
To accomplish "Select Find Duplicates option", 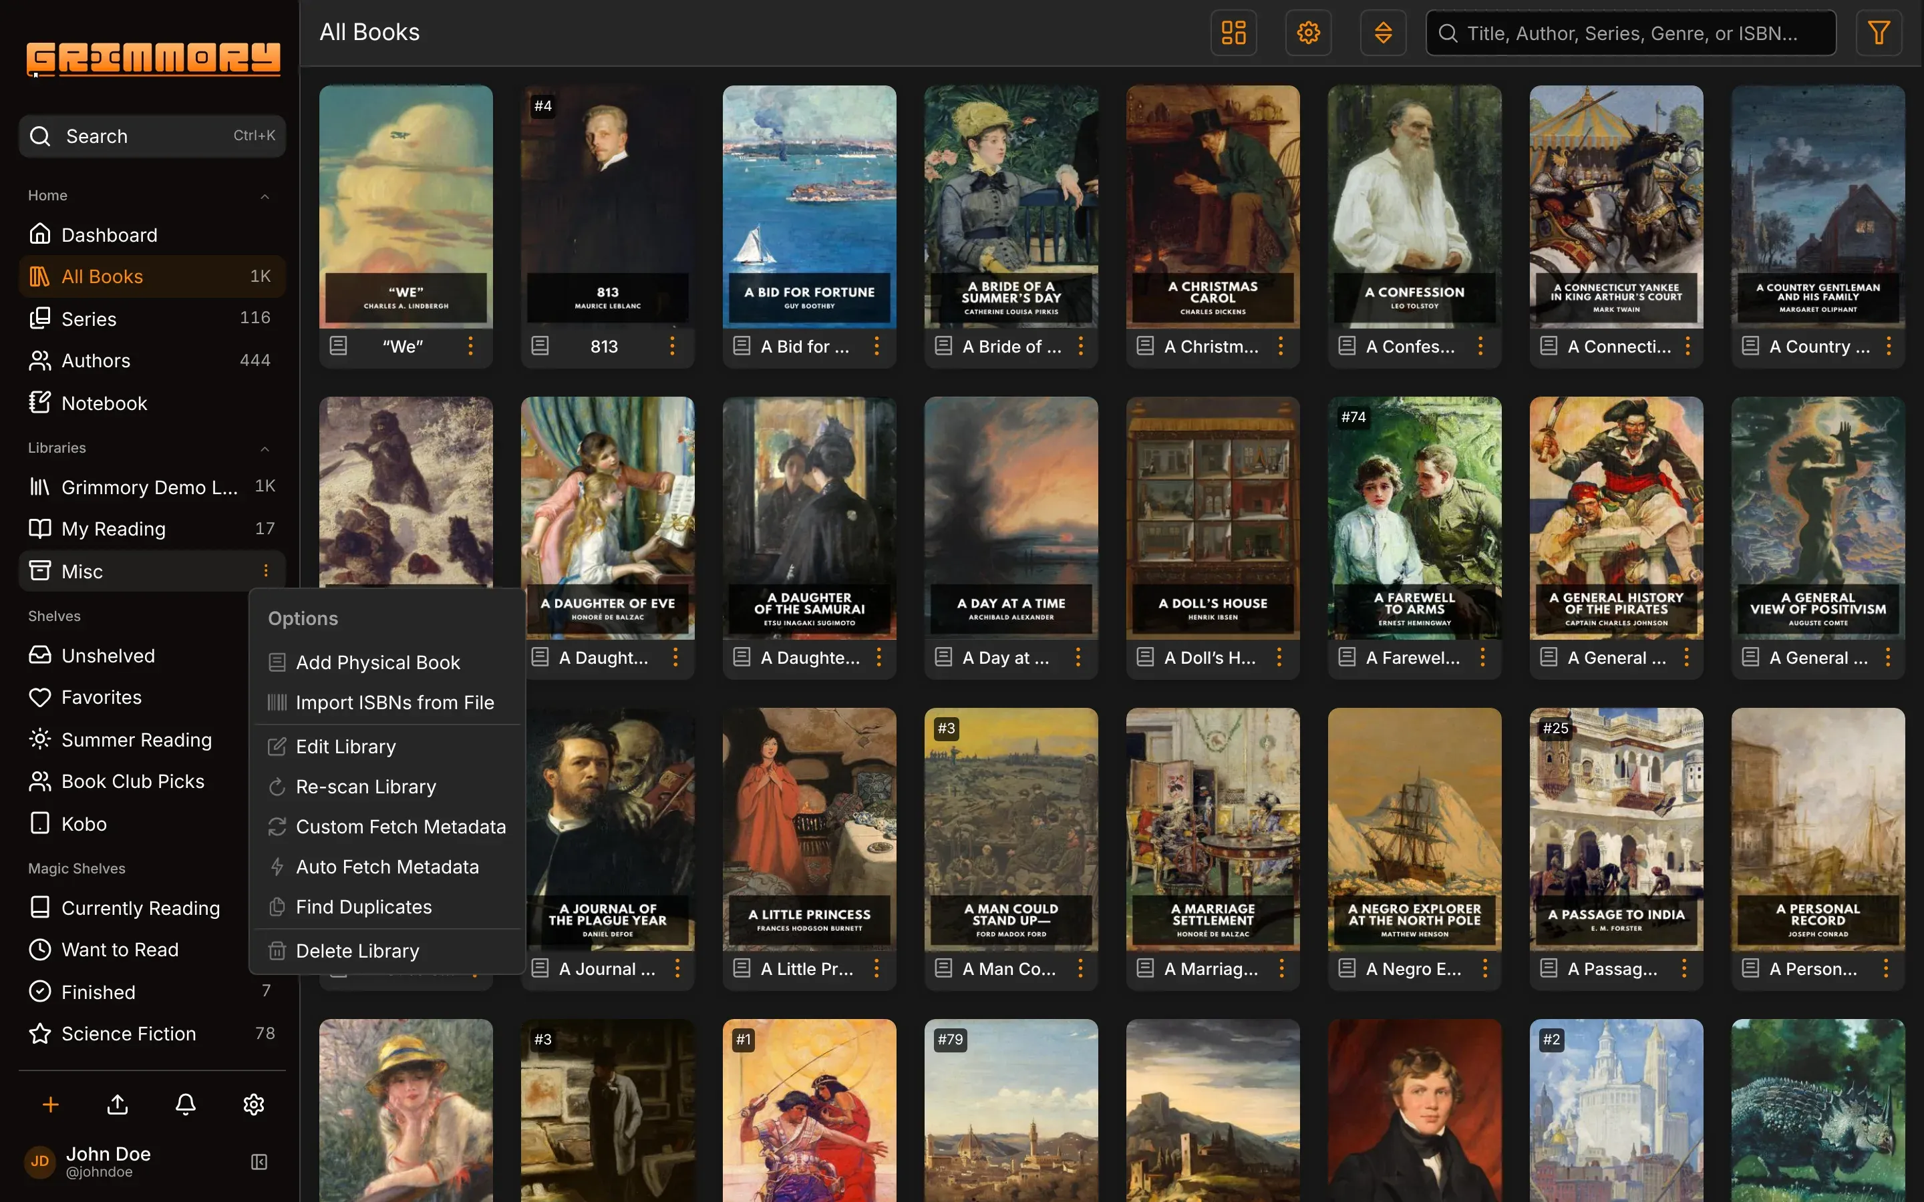I will click(386, 907).
